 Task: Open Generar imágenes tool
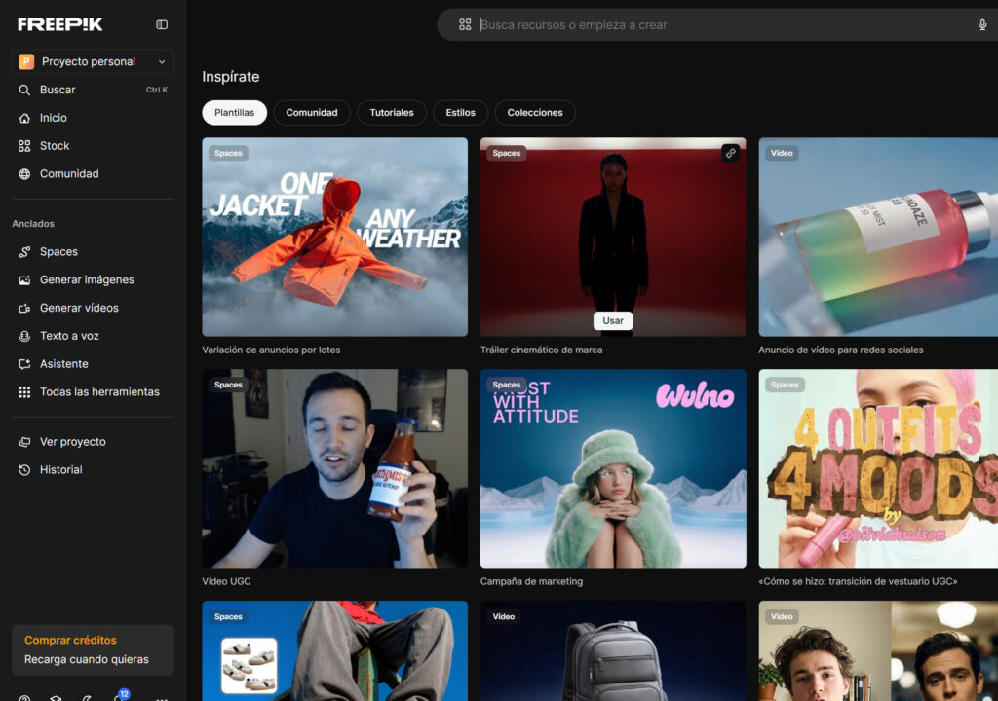pos(87,279)
